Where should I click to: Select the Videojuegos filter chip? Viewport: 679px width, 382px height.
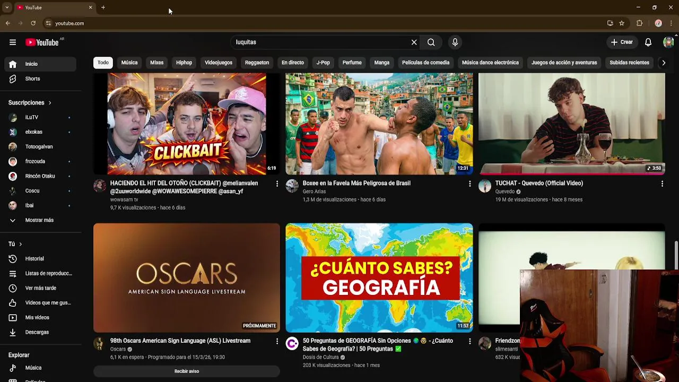coord(219,63)
